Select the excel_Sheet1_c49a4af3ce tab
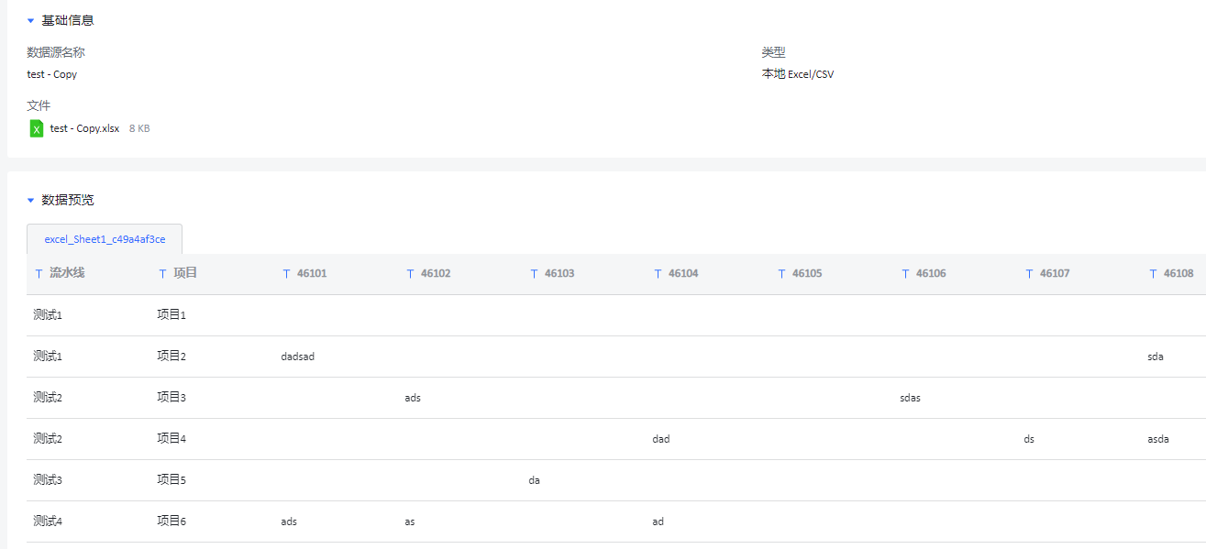Image resolution: width=1206 pixels, height=549 pixels. 105,239
